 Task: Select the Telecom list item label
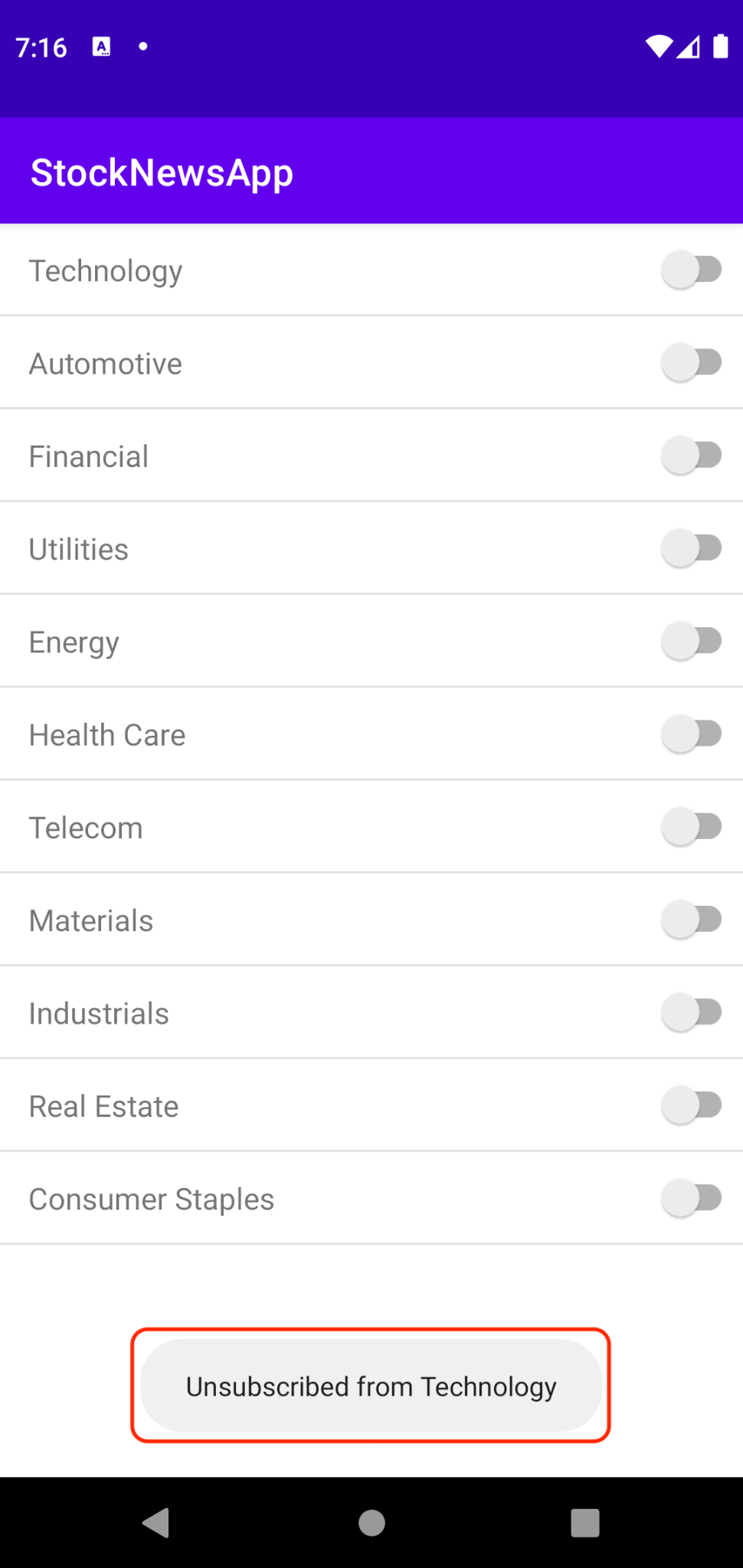coord(86,828)
